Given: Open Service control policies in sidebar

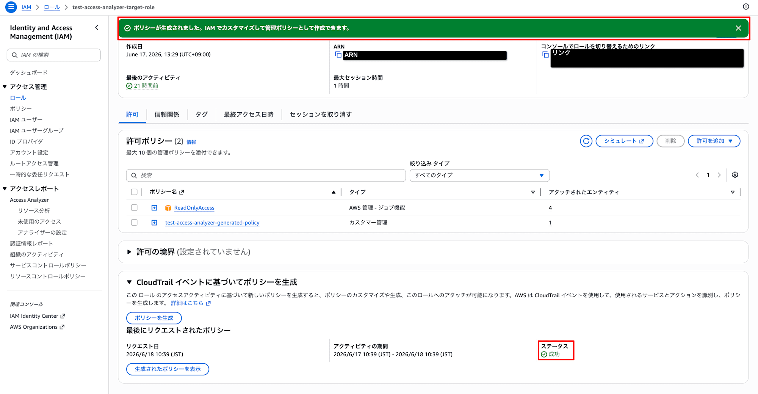Looking at the screenshot, I should click(48, 265).
